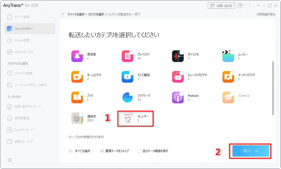This screenshot has width=281, height=169.
Task: Open デバイス管理 in the sidebar
Action: (30, 17)
